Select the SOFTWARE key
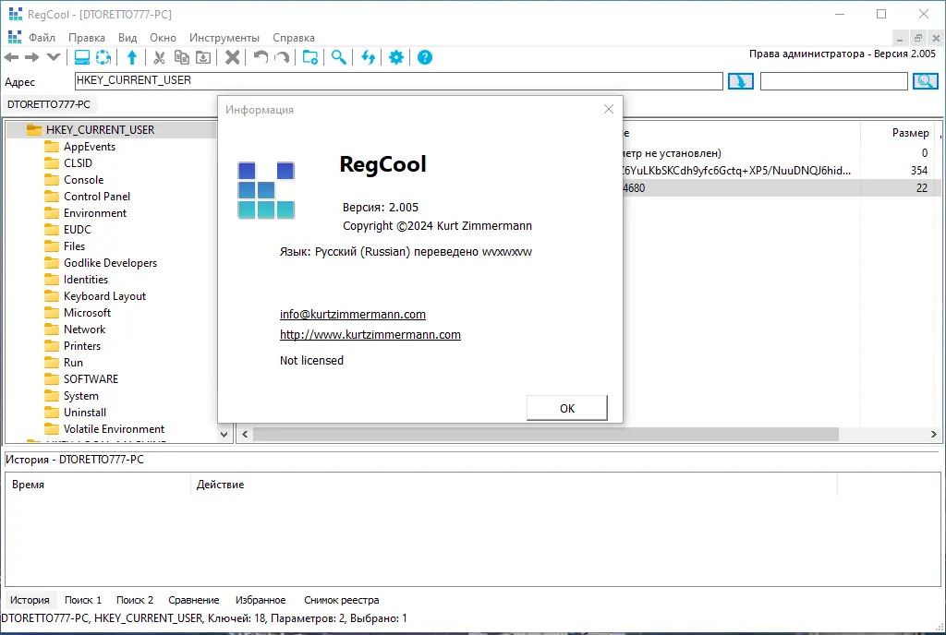This screenshot has width=946, height=635. point(91,379)
